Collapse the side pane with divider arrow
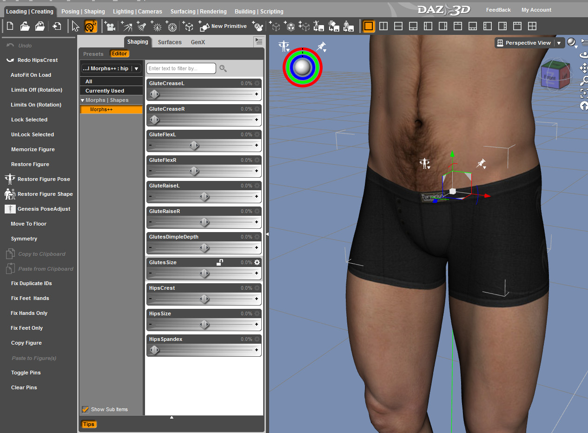The width and height of the screenshot is (588, 433). coord(267,234)
